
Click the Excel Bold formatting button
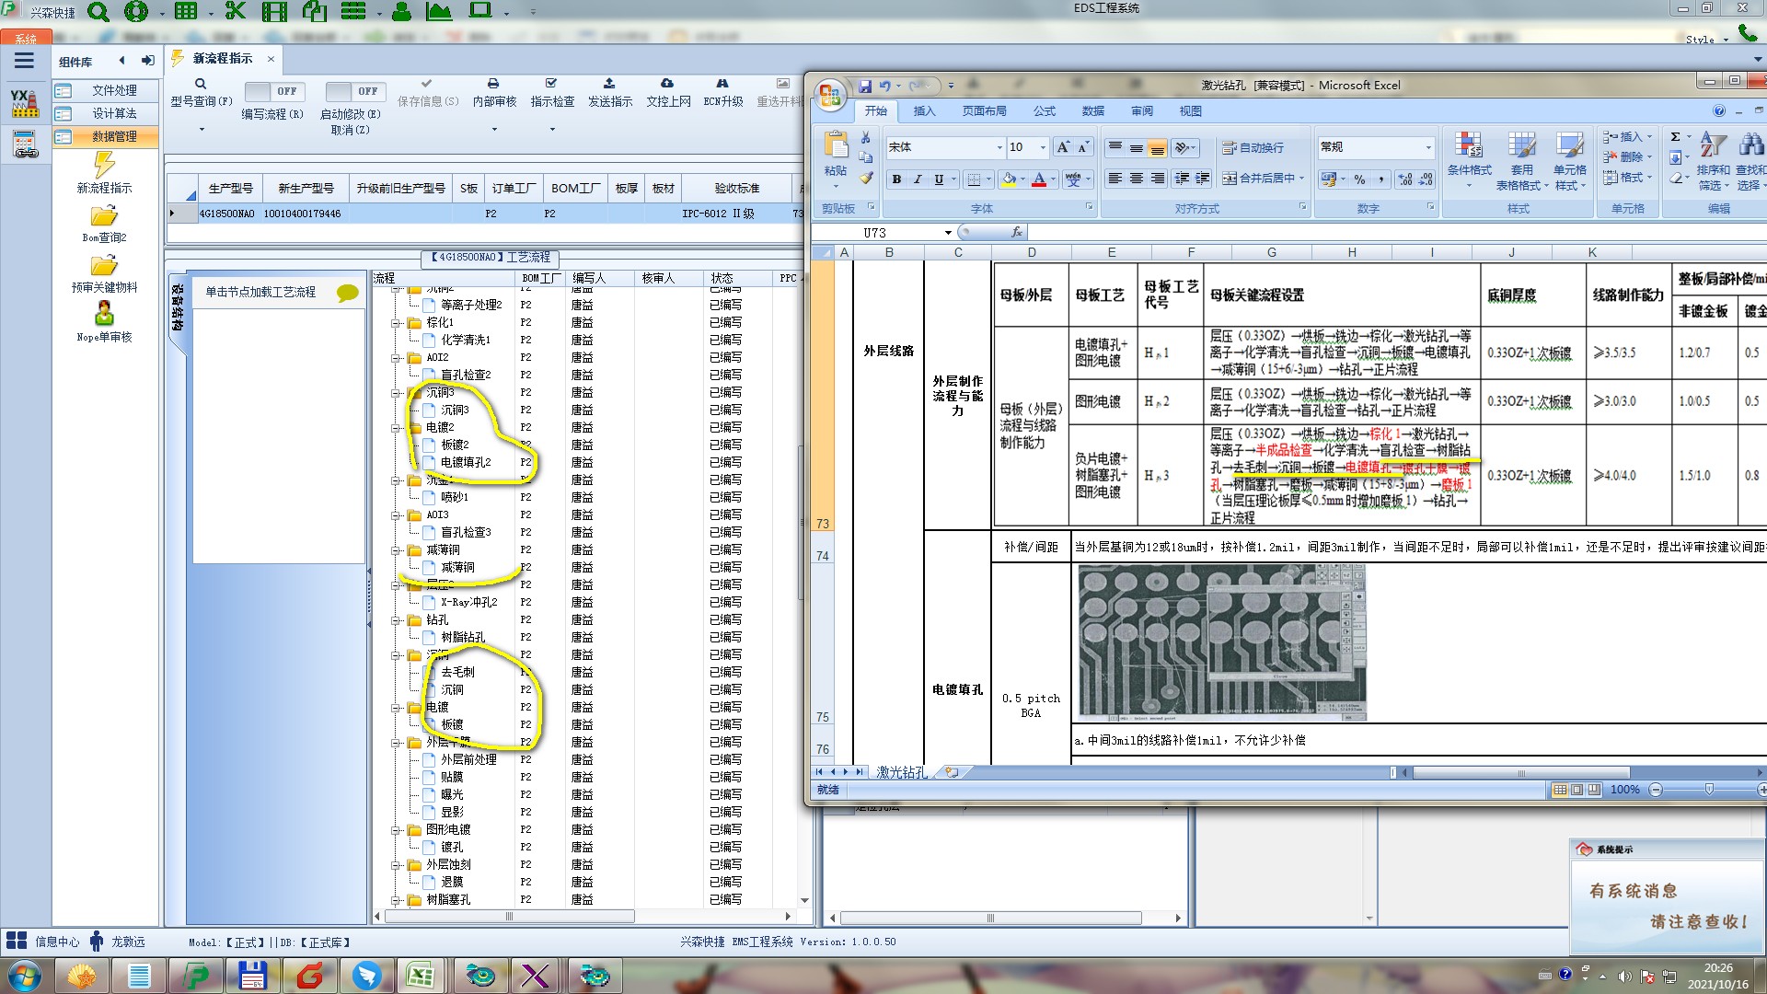pyautogui.click(x=895, y=179)
